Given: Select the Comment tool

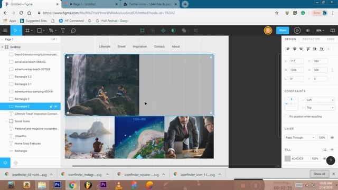Looking at the screenshot, I should click(x=73, y=31).
